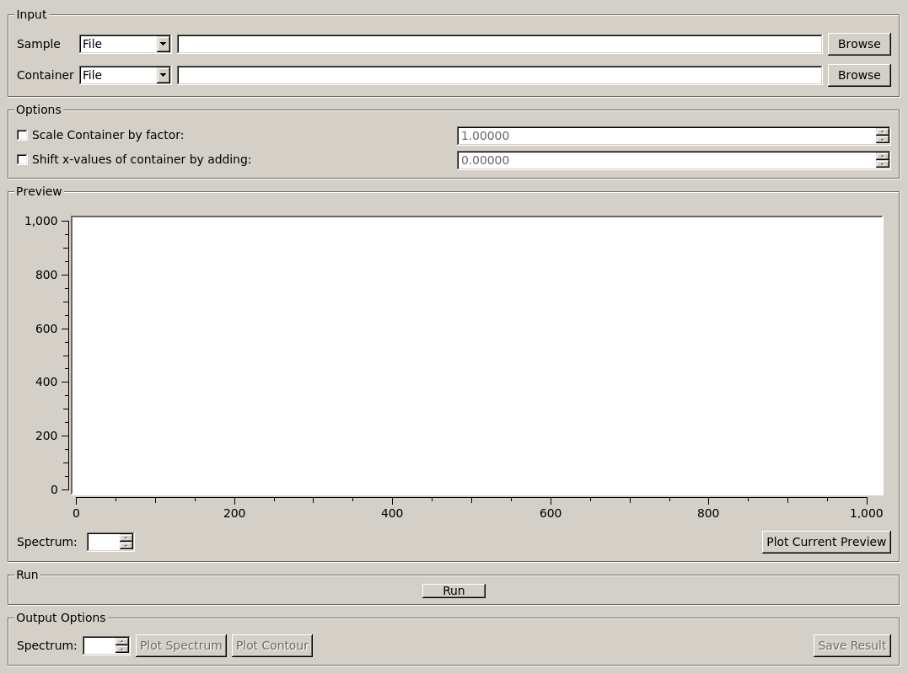Click the Sample file path field
This screenshot has height=674, width=908.
499,44
